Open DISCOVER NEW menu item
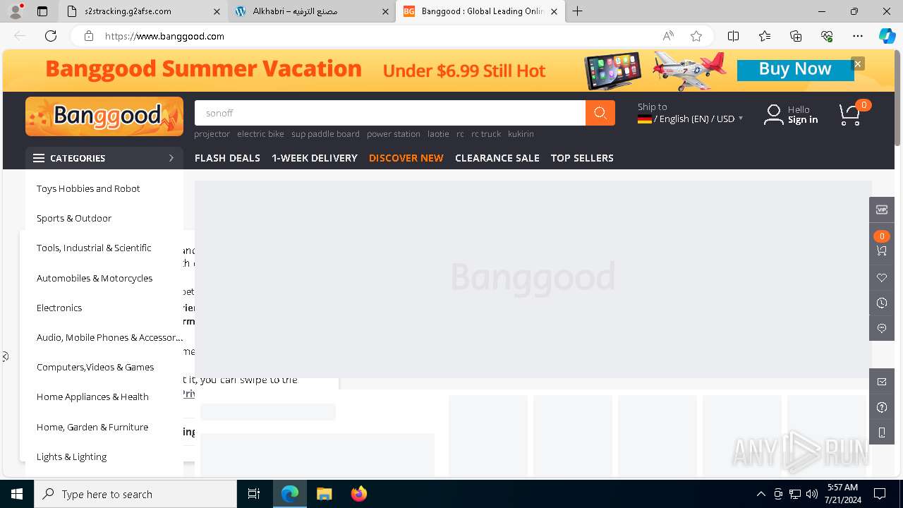Image resolution: width=903 pixels, height=508 pixels. [x=406, y=158]
